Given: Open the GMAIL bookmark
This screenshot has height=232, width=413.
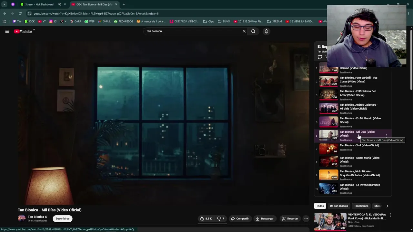Looking at the screenshot, I should pos(104,22).
